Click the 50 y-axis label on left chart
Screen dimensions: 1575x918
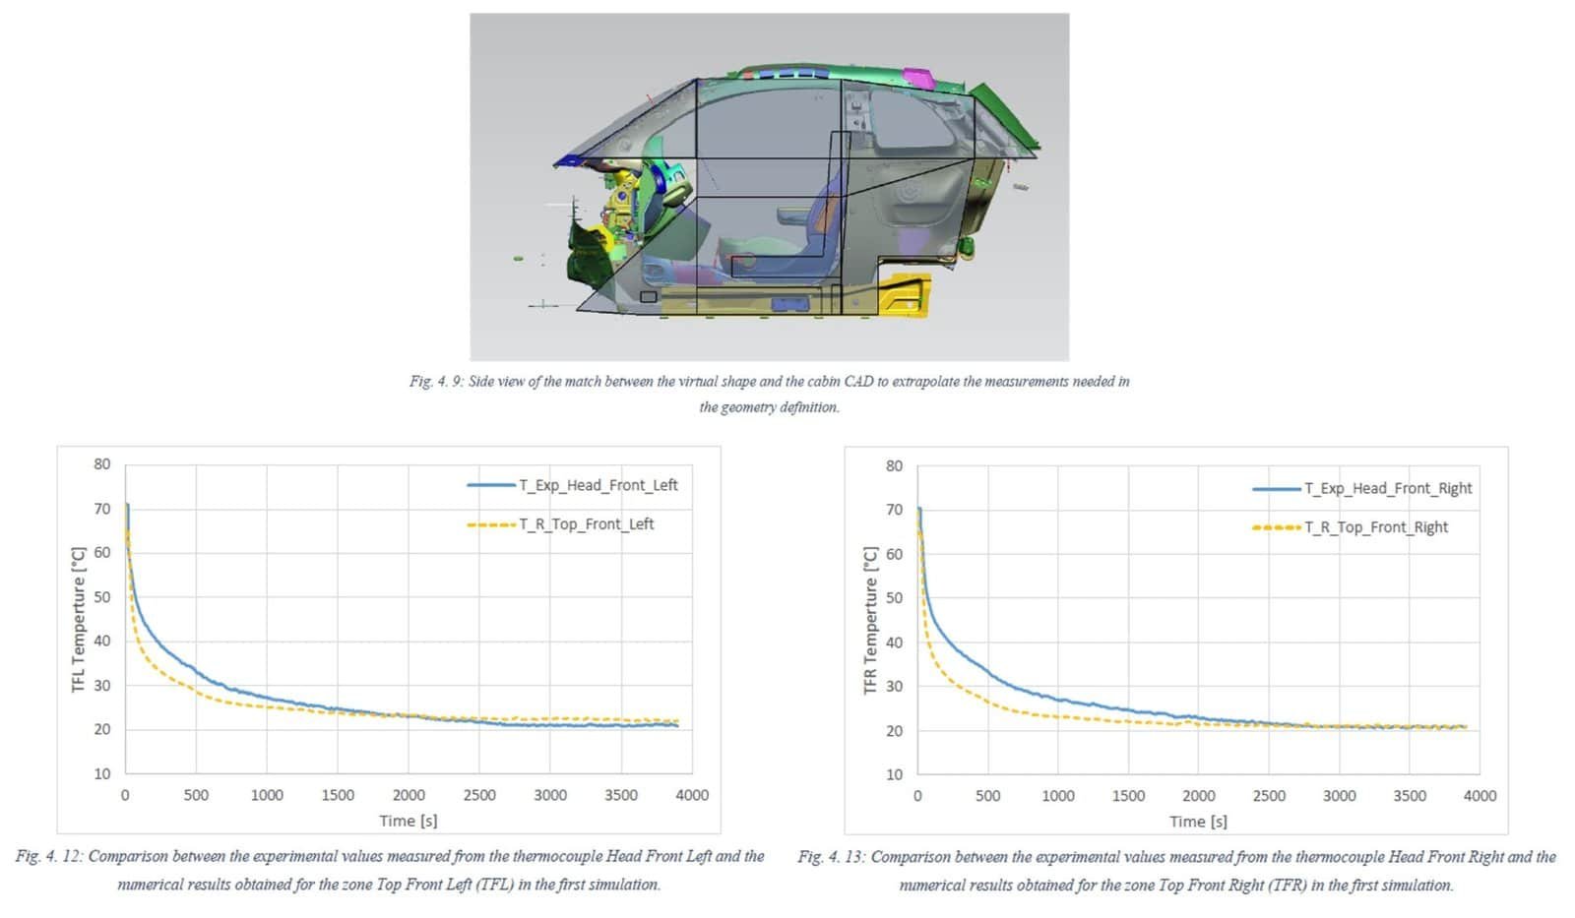click(x=102, y=597)
